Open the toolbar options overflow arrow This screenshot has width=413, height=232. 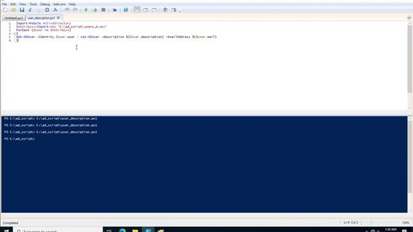coord(180,11)
